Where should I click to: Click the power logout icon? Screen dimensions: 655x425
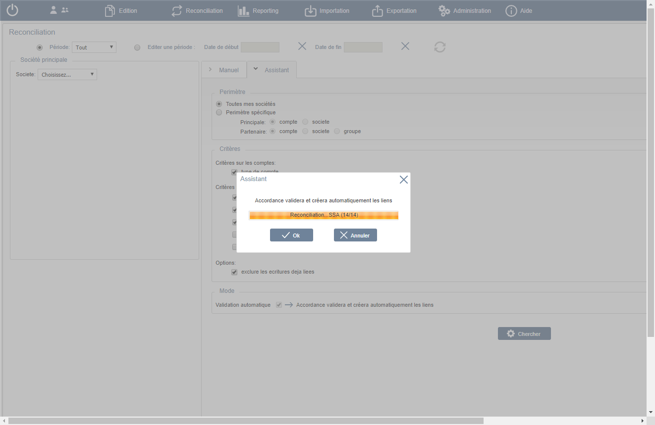pos(12,10)
